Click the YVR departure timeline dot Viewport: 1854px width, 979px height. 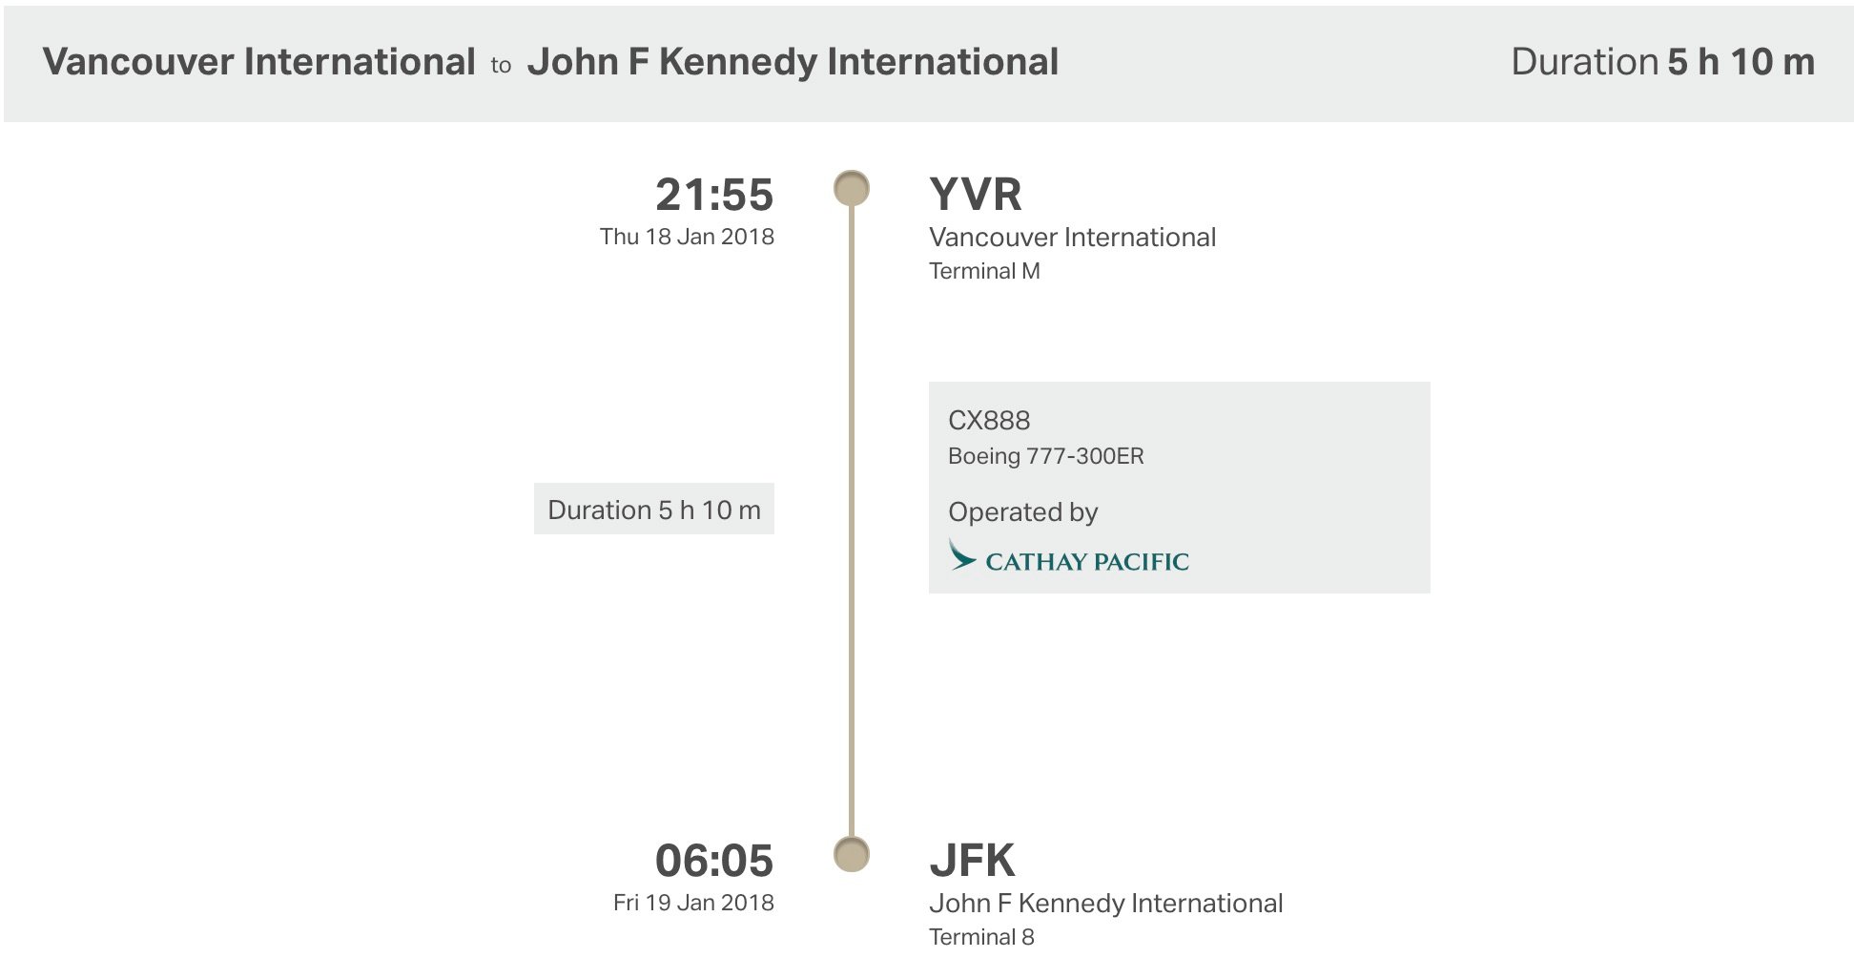click(852, 188)
